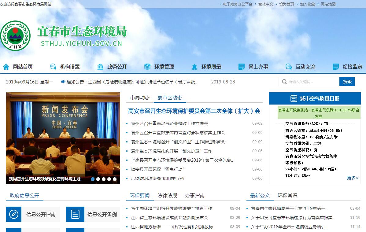366x232 pixels.
Task: Click the tree icon beside 环境质量
Action: pos(194,67)
